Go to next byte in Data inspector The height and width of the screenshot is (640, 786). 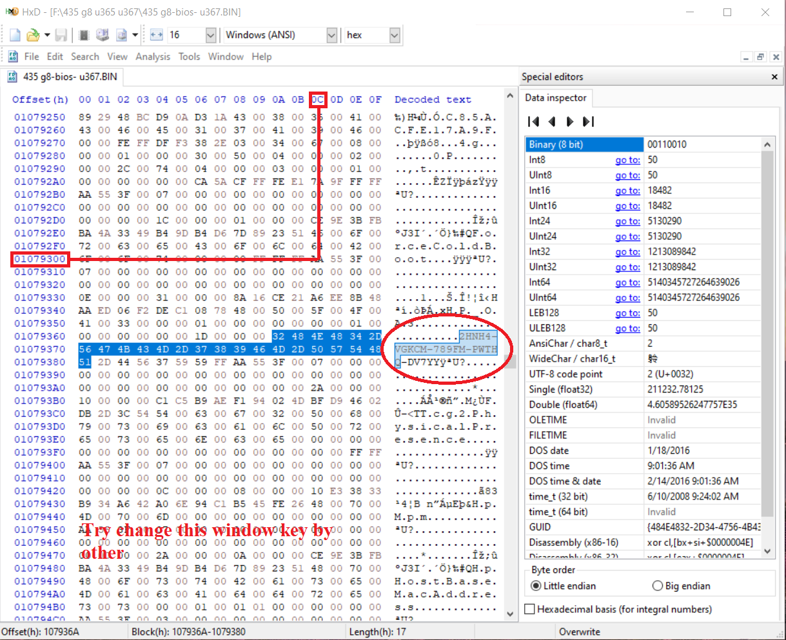point(569,121)
